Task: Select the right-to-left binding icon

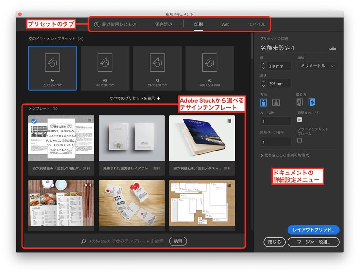Action: pos(311,102)
